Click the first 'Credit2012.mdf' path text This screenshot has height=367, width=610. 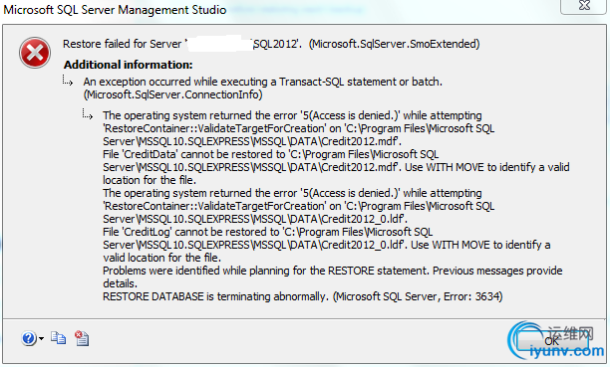point(361,141)
